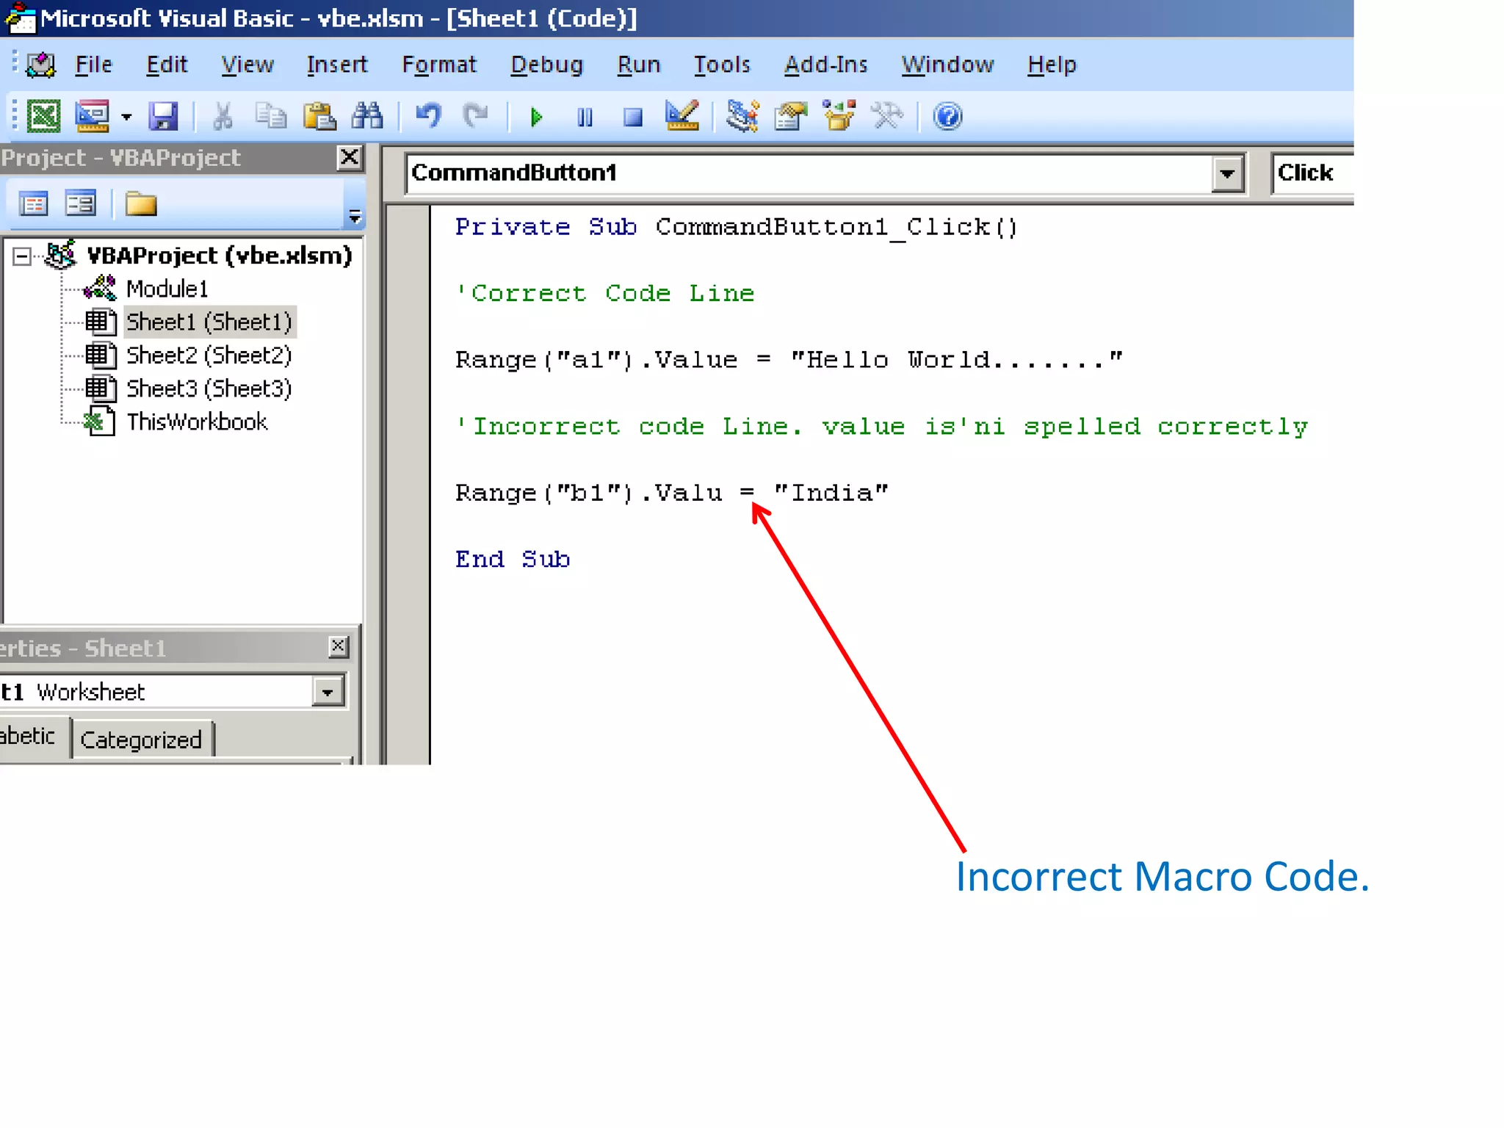The image size is (1504, 1128).
Task: Run the macro with the green play button
Action: (536, 117)
